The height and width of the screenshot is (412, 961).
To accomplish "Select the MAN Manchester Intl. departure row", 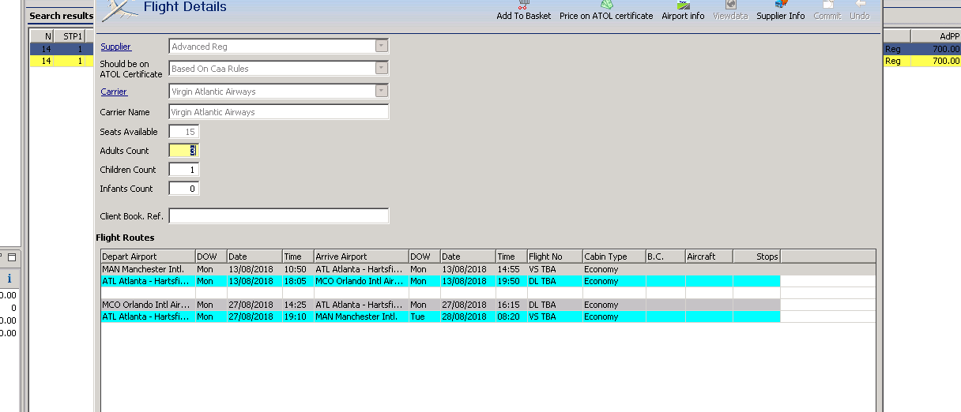I will (440, 269).
